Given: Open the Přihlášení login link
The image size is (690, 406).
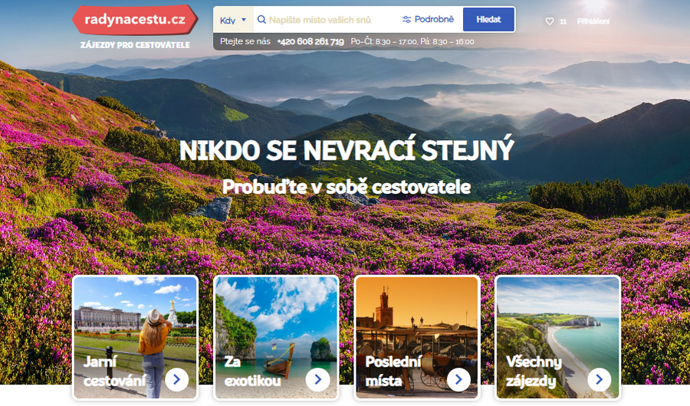Looking at the screenshot, I should pyautogui.click(x=593, y=21).
